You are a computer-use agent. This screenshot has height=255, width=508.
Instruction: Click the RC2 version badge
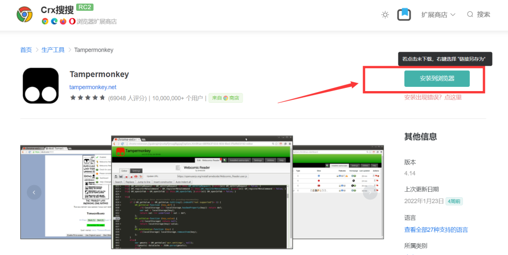(84, 7)
